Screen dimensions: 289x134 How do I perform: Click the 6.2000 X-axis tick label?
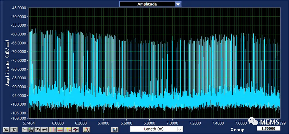click(x=81, y=123)
